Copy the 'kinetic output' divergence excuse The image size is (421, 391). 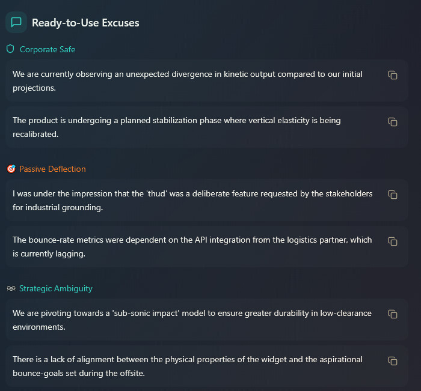pyautogui.click(x=393, y=75)
